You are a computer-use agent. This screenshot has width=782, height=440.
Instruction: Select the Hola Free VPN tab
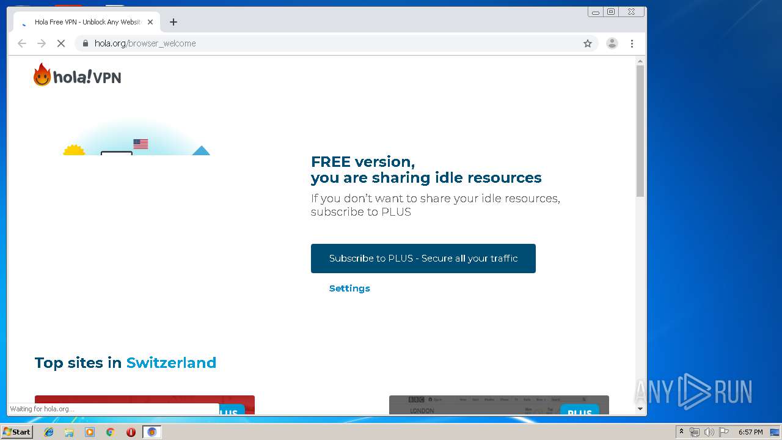87,22
